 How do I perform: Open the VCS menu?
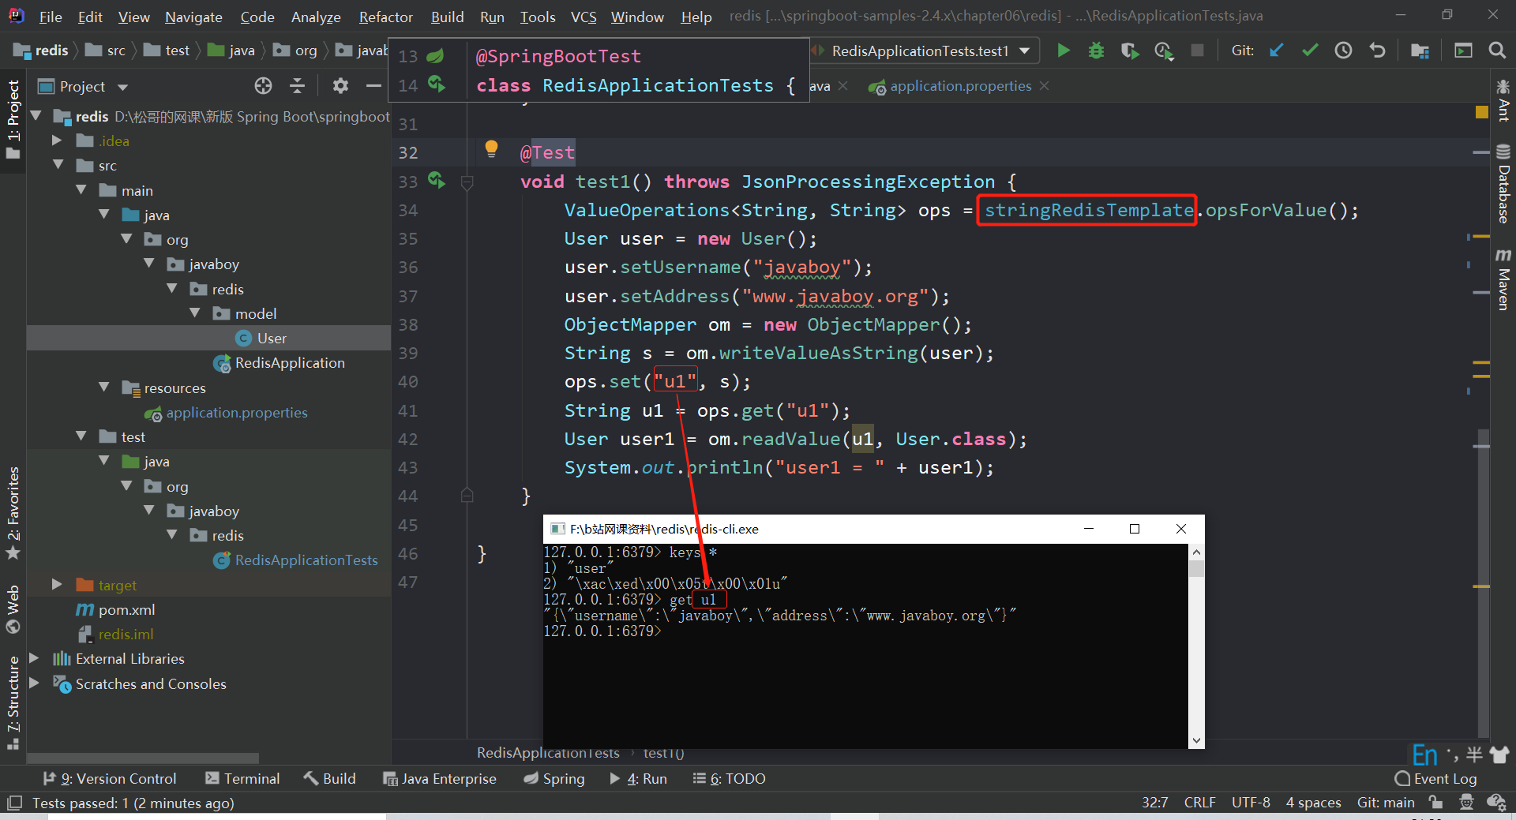584,17
